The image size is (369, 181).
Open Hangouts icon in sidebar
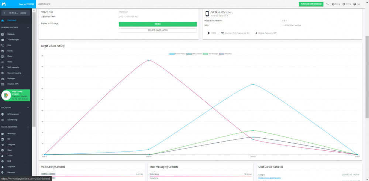tap(3, 172)
